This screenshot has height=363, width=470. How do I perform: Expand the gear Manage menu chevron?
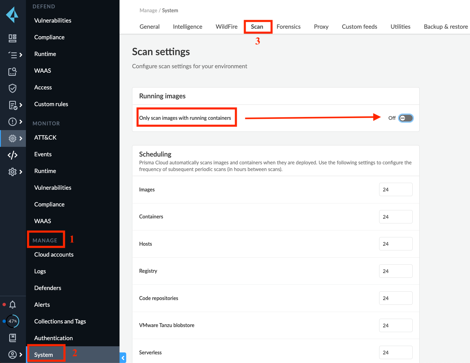pyautogui.click(x=21, y=172)
